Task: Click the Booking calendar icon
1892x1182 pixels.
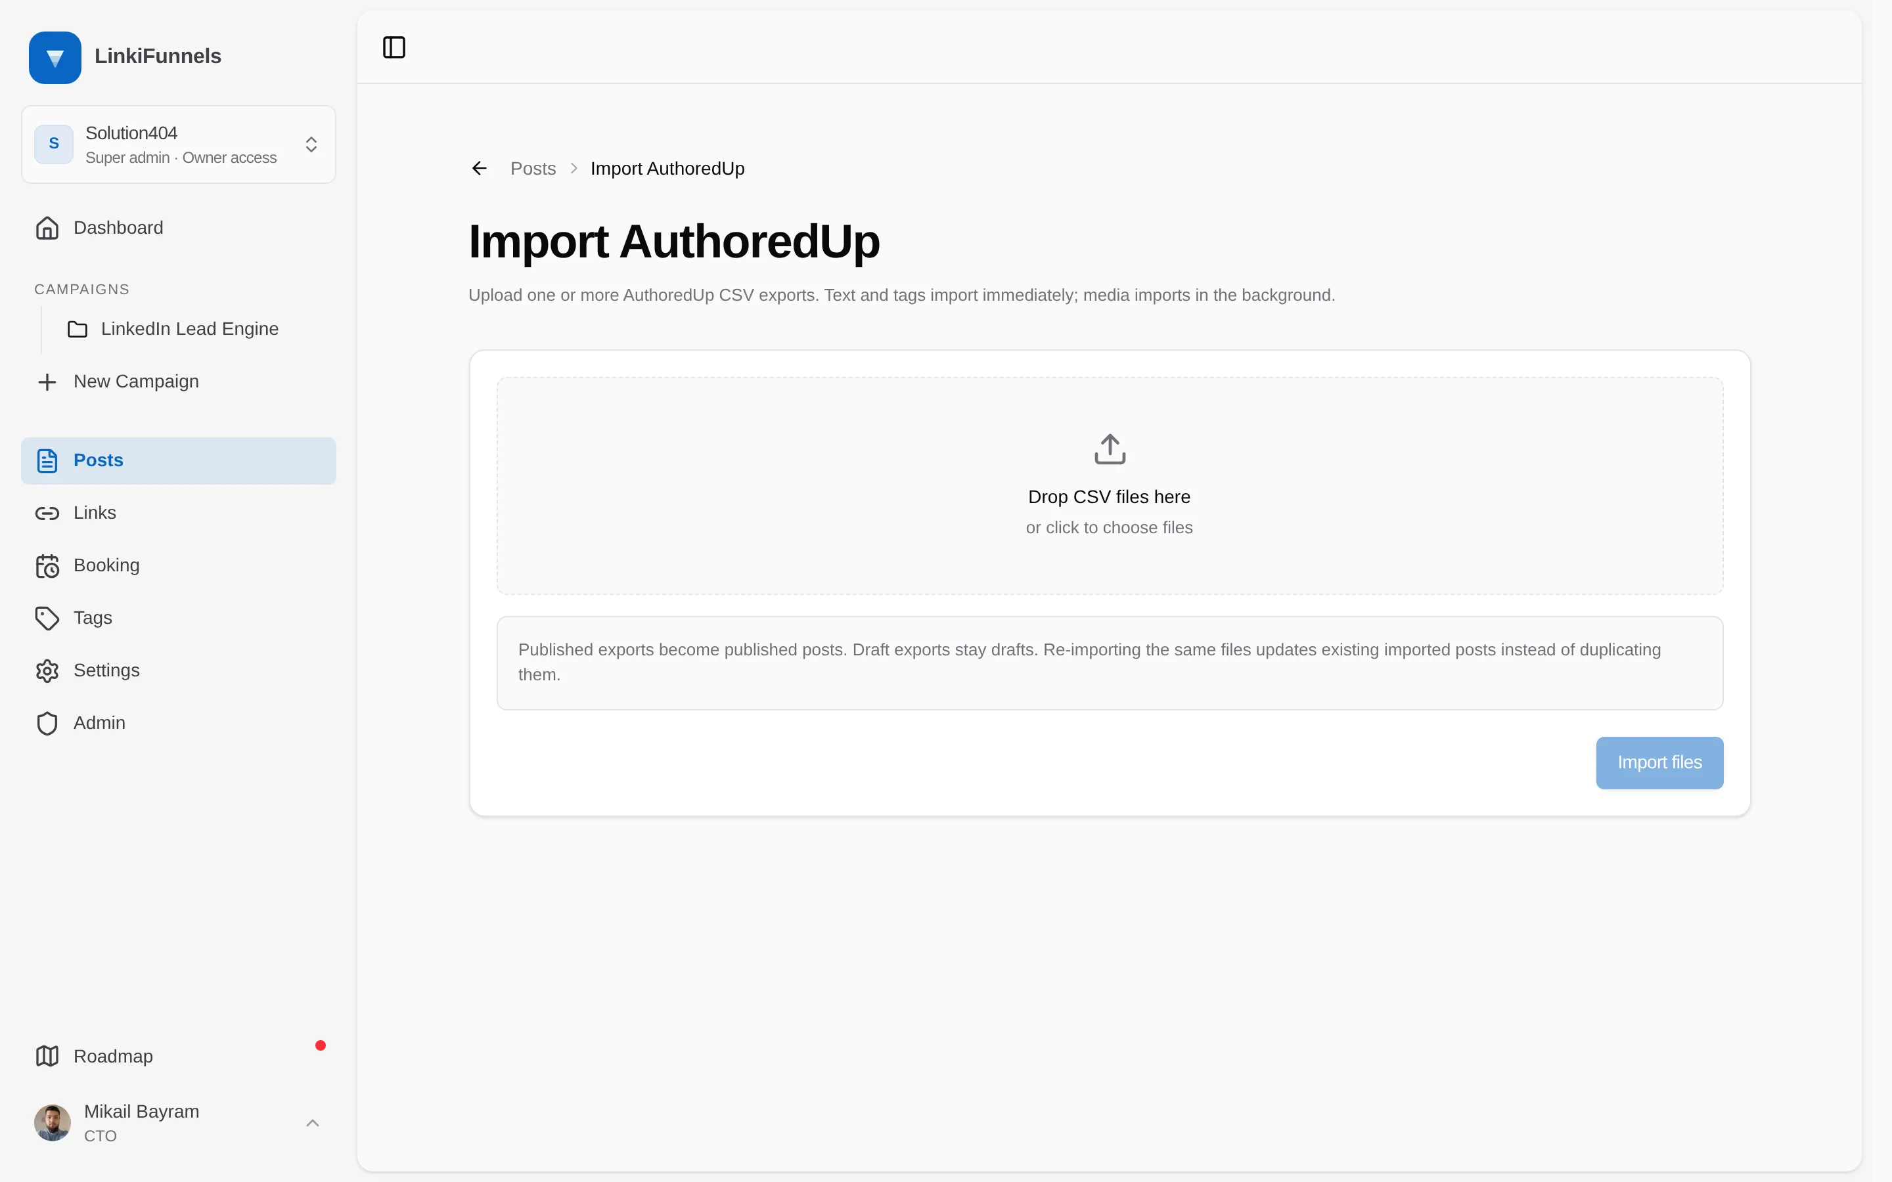Action: pos(47,565)
